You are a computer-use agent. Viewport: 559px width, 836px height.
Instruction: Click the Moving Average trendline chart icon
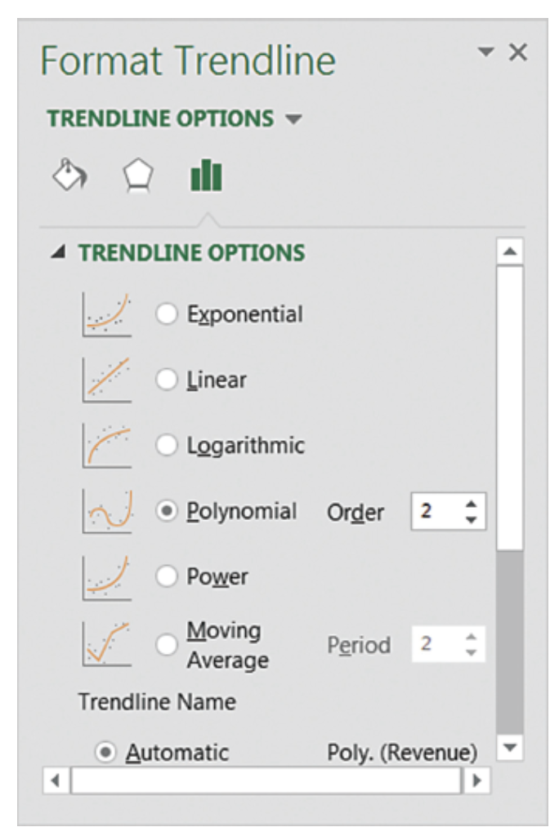[x=107, y=643]
